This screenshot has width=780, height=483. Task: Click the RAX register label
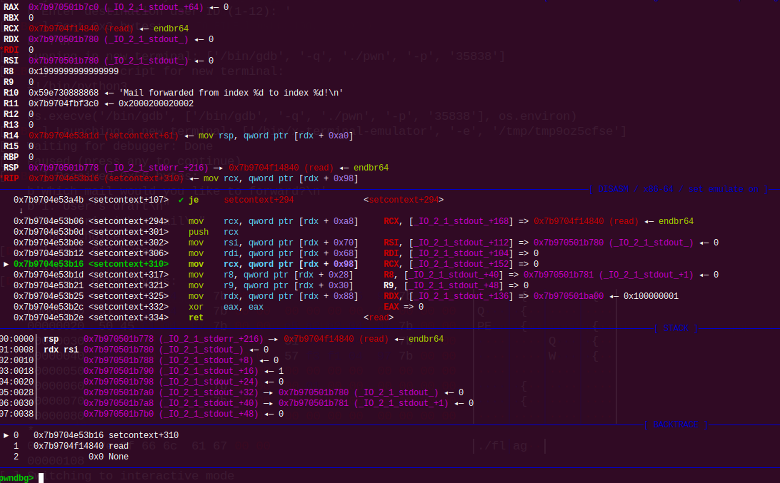[12, 6]
